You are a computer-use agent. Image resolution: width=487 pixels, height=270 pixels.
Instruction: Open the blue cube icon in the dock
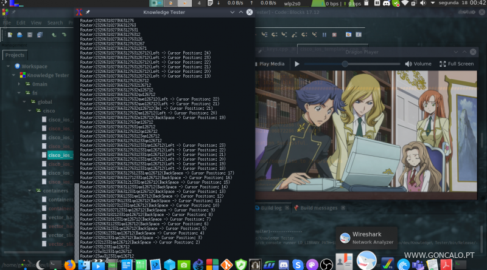click(170, 265)
